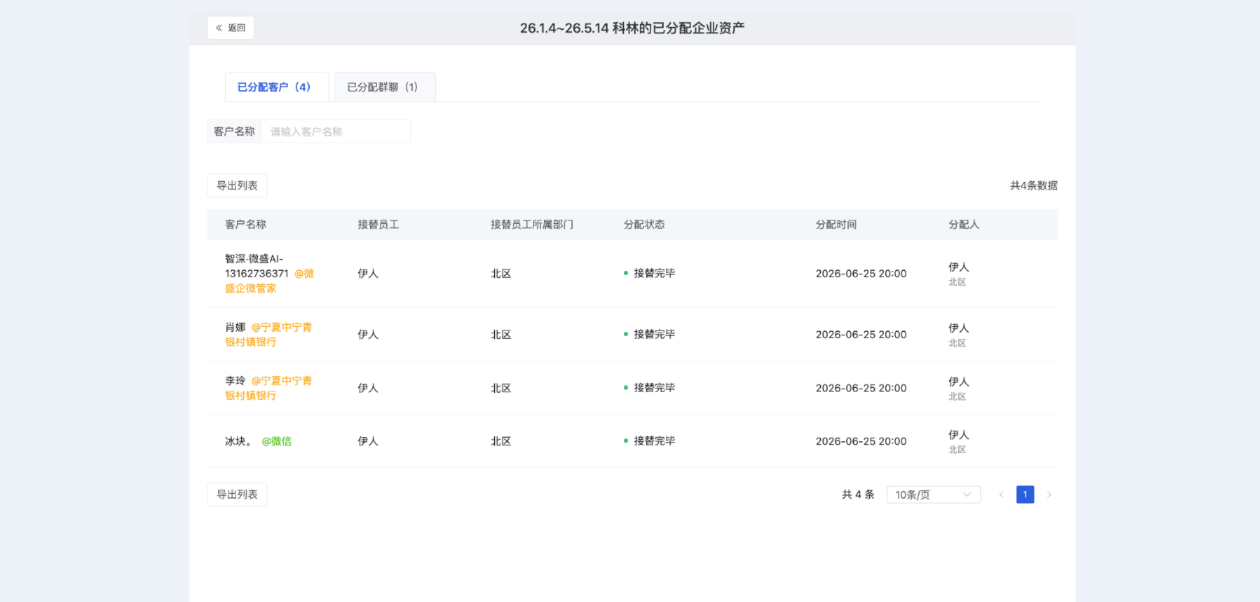Select customer 李玲 @宁夏中宁青银村镇银行
The height and width of the screenshot is (602, 1260).
(x=269, y=388)
